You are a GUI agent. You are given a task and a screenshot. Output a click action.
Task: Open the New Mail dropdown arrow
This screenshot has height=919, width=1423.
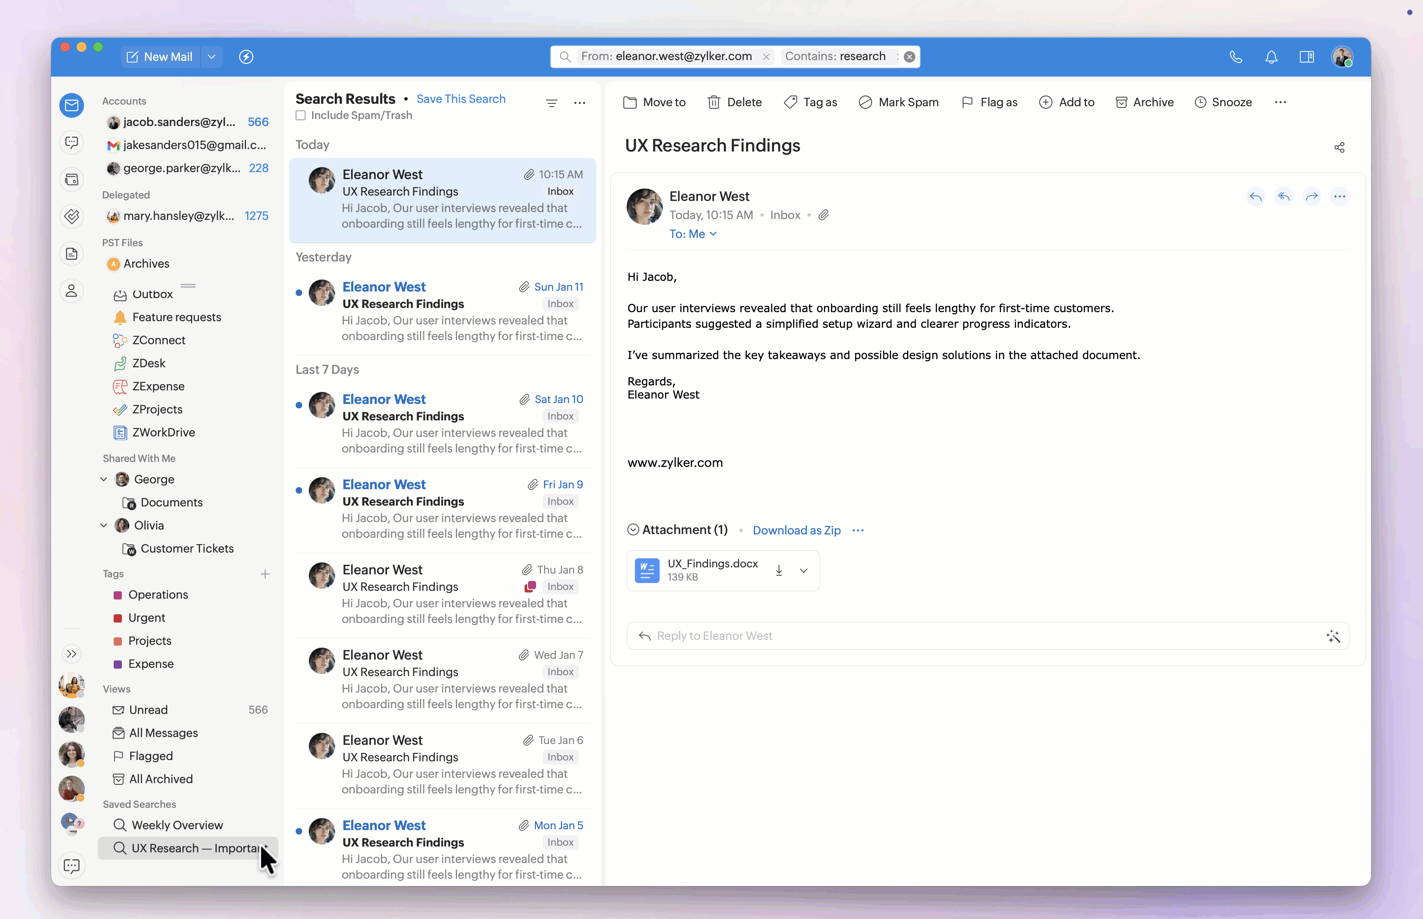pos(211,57)
